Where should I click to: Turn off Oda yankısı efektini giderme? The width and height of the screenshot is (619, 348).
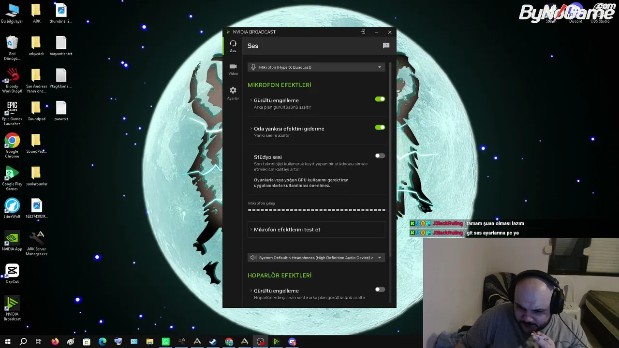[380, 128]
